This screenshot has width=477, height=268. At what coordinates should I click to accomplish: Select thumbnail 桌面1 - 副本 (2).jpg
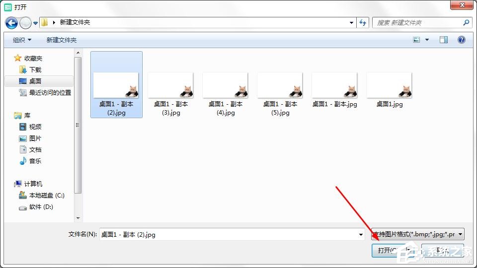pyautogui.click(x=116, y=84)
